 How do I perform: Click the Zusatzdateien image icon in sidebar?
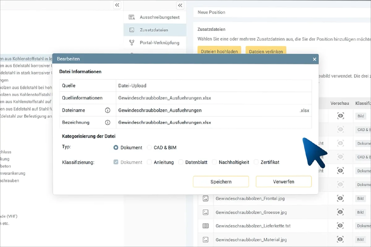coord(132,30)
